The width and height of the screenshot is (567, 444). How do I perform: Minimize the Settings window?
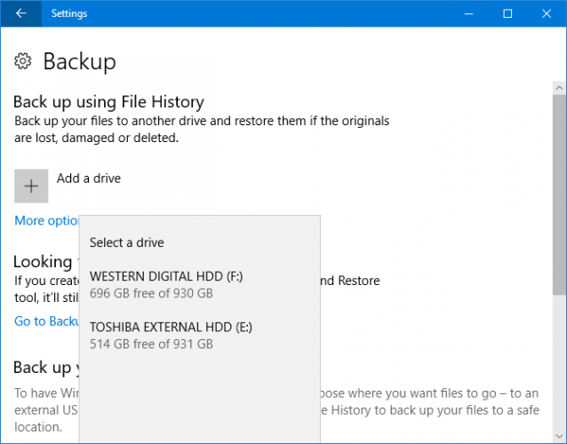467,13
